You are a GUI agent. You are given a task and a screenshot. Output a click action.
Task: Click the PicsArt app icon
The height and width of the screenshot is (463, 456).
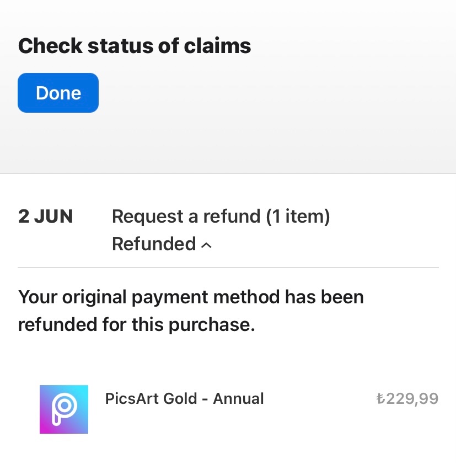click(64, 409)
